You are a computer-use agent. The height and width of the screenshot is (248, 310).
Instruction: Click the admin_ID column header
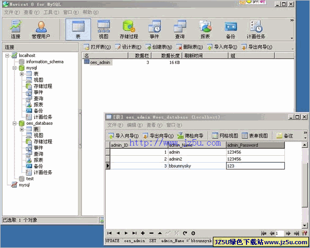coord(139,145)
